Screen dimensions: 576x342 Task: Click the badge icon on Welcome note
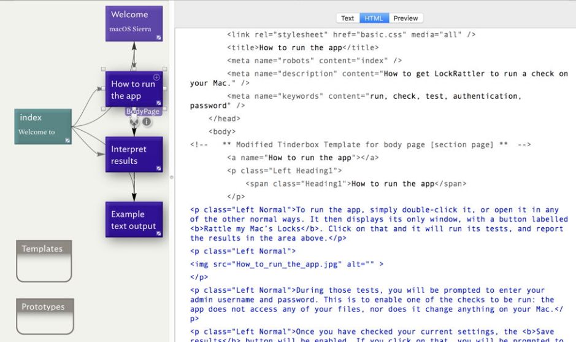tap(159, 38)
